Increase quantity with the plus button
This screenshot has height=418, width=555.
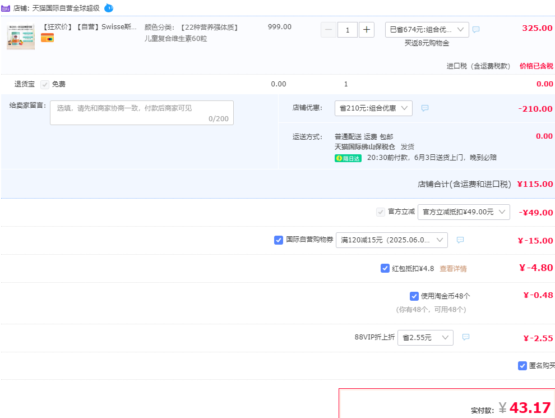pos(367,30)
